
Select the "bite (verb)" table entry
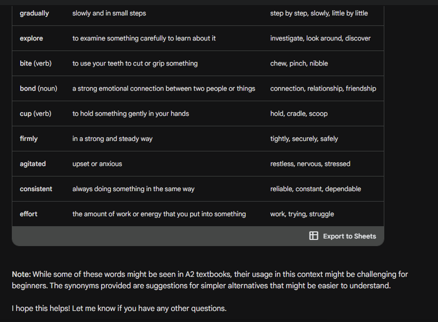(35, 64)
